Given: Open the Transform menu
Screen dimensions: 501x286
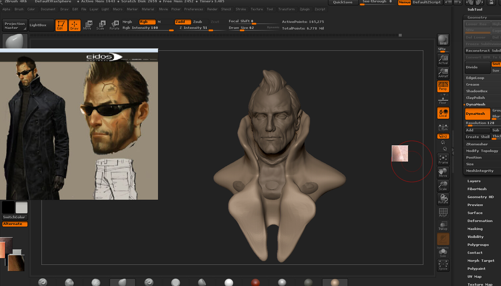Looking at the screenshot, I should 287,9.
